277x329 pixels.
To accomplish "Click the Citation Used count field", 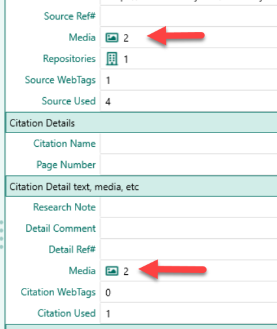I will 188,313.
